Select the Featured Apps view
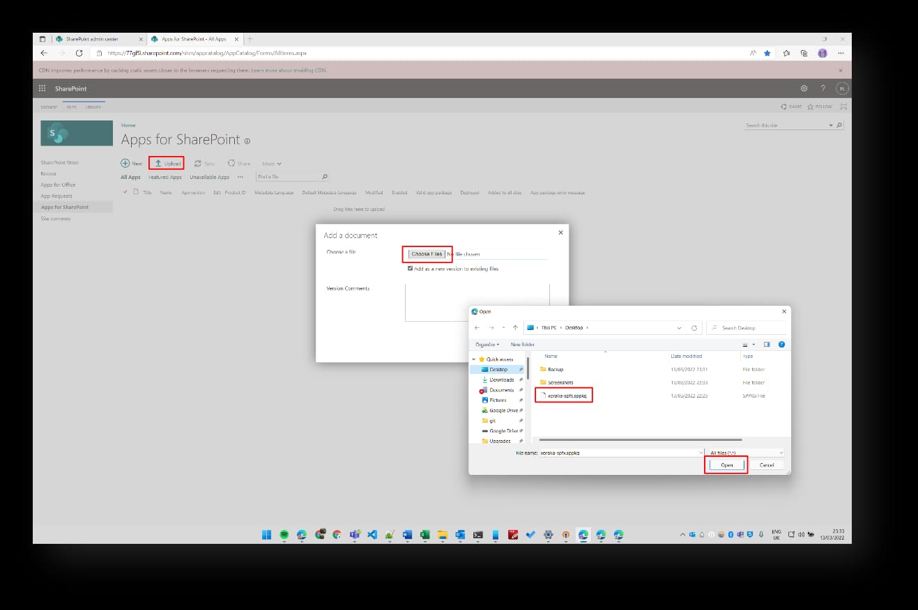The height and width of the screenshot is (610, 918). [165, 177]
